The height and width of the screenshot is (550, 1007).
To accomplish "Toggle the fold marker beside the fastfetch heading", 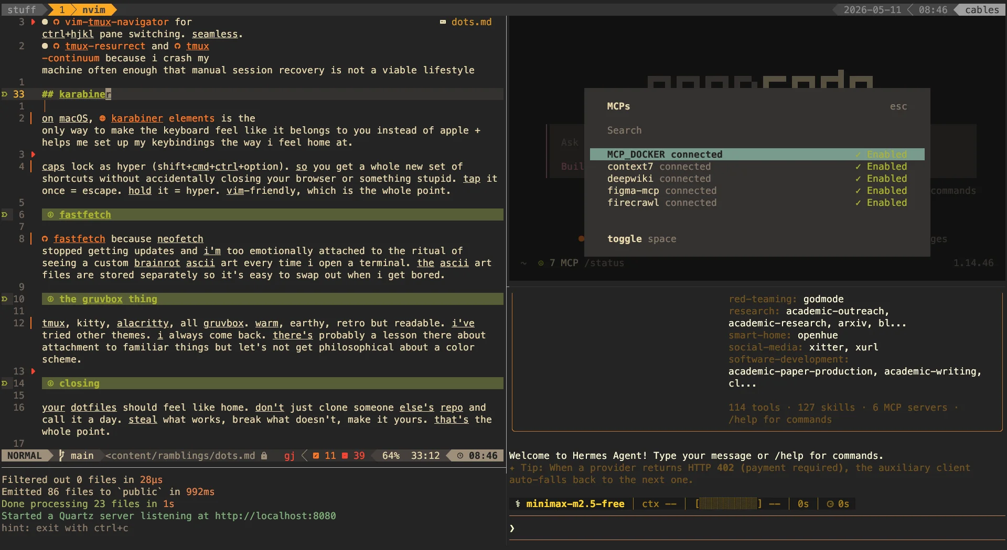I will point(4,215).
